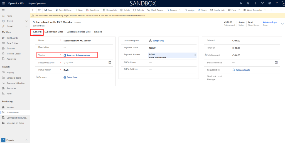Image resolution: width=285 pixels, height=143 pixels.
Task: Click the advanced find filter icon
Action: pos(262,3)
